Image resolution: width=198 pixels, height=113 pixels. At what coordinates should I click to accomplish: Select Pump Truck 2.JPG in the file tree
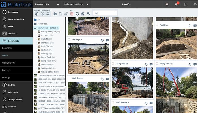coord(47,61)
